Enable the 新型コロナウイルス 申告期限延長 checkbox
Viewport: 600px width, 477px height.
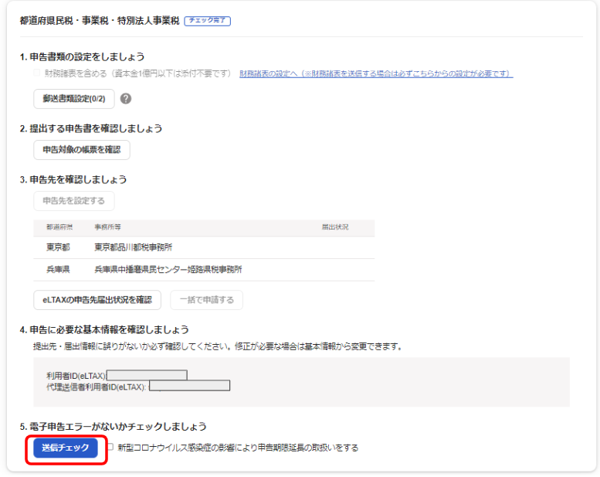(x=110, y=447)
